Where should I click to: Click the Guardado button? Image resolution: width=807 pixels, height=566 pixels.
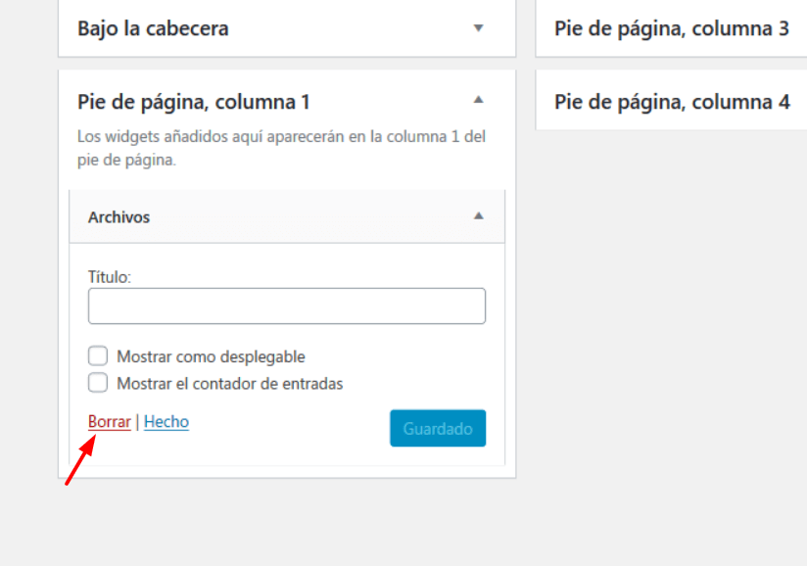(438, 428)
